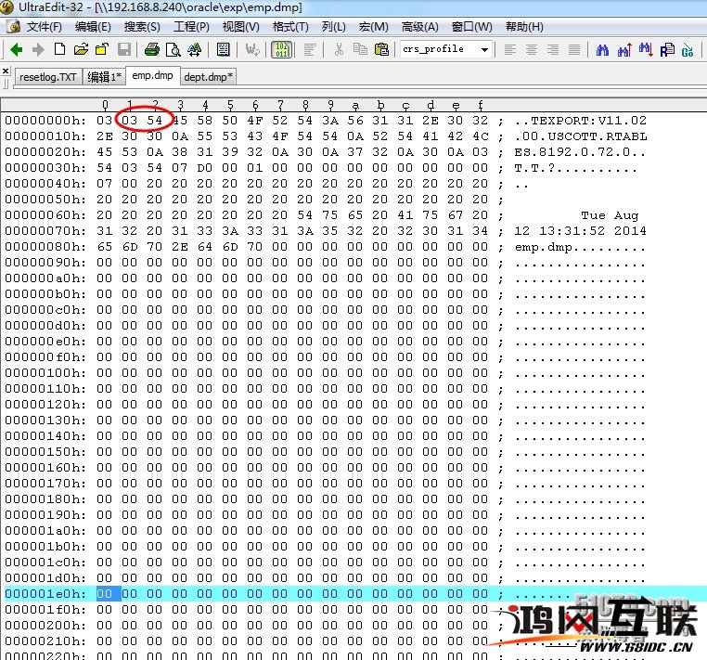Image resolution: width=707 pixels, height=660 pixels.
Task: Create a new file with the blank page icon
Action: click(x=59, y=48)
